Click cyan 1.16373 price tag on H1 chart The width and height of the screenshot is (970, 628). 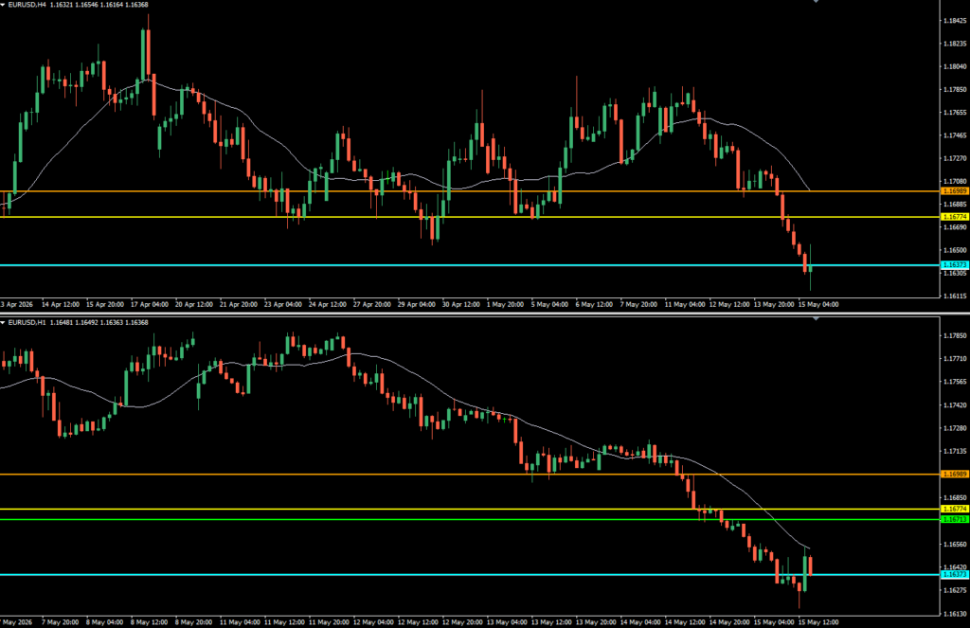click(955, 574)
